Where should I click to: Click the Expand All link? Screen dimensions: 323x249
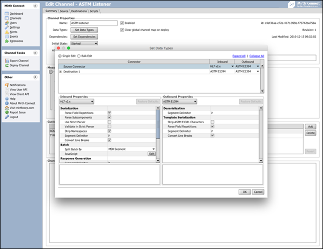coord(239,56)
